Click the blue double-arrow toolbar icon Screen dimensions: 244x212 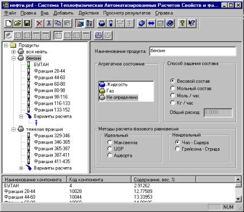point(151,24)
